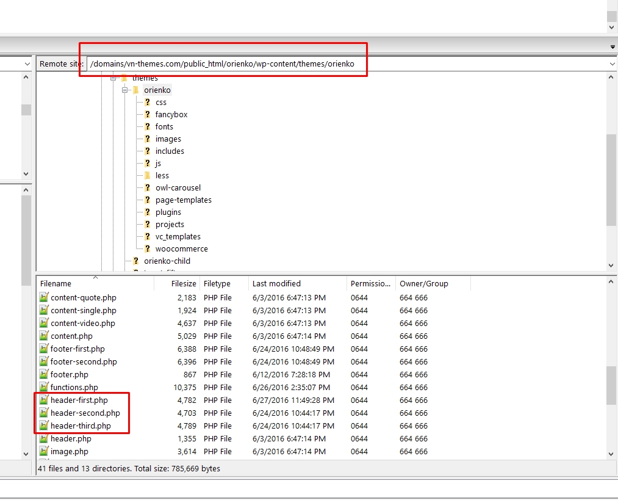This screenshot has width=618, height=500.
Task: Click the content-video.php file icon
Action: pyautogui.click(x=43, y=324)
